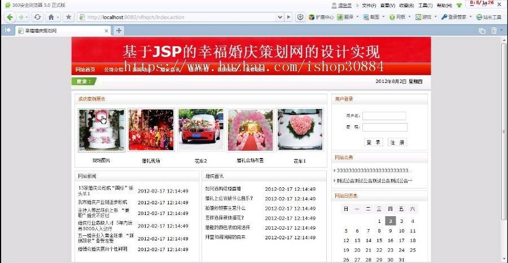Click the sidebar toggle icon left of tabs
Image resolution: width=508 pixels, height=263 pixels.
8,30
